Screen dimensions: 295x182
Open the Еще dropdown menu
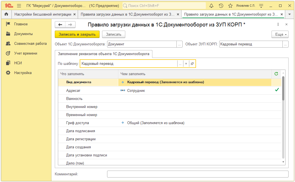[x=280, y=35]
